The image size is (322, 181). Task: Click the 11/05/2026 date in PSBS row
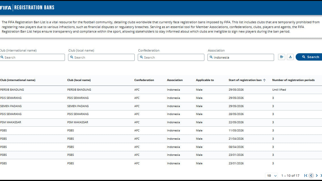click(236, 130)
